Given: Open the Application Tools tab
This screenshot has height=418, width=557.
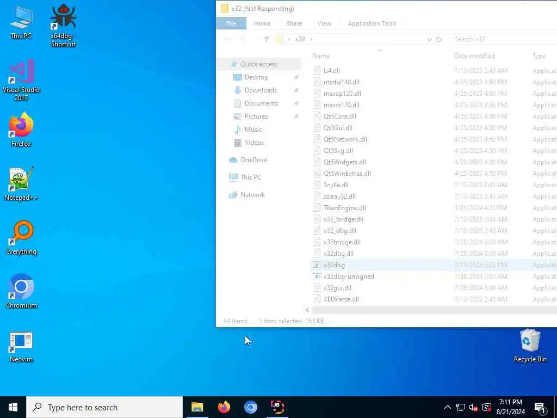Looking at the screenshot, I should [372, 23].
